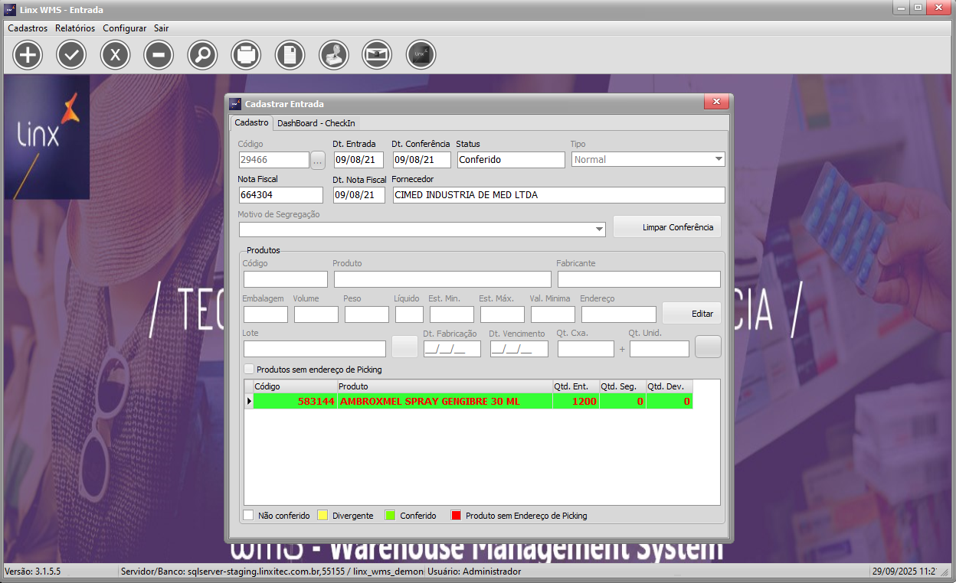Click the Val. Mínima input field
This screenshot has width=956, height=583.
click(553, 314)
